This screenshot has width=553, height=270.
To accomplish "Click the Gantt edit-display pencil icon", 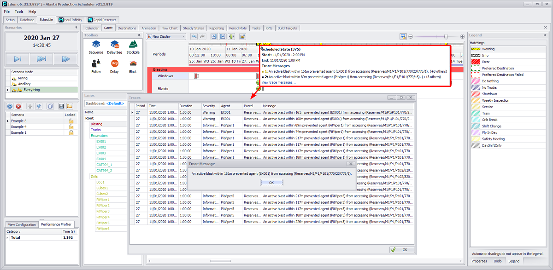I will pyautogui.click(x=242, y=36).
